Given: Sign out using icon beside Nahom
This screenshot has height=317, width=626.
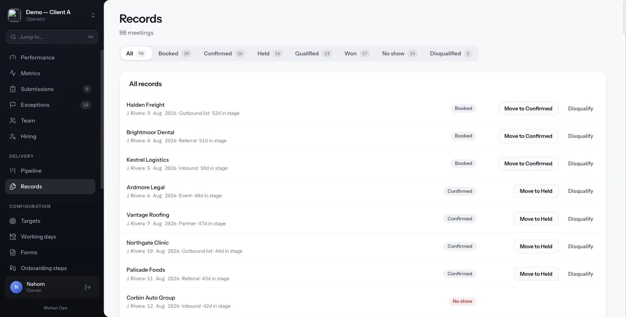Looking at the screenshot, I should click(x=88, y=287).
